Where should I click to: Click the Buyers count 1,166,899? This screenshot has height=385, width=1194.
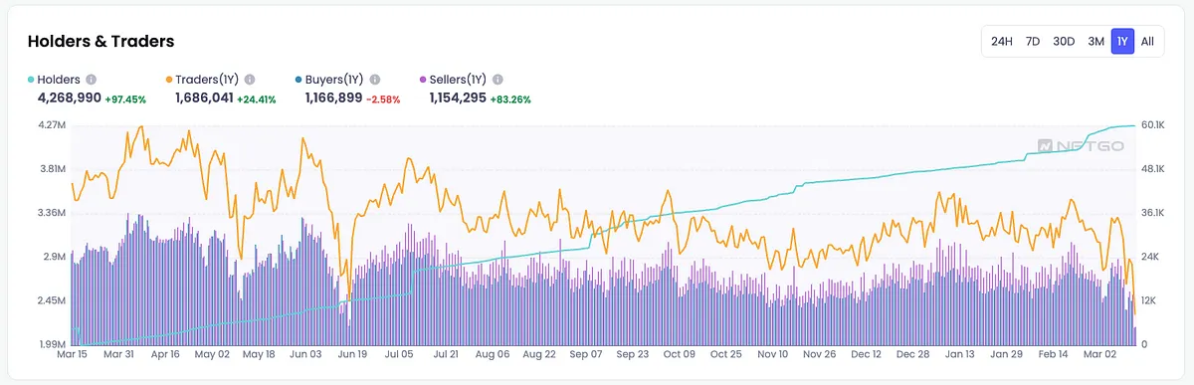coord(332,98)
